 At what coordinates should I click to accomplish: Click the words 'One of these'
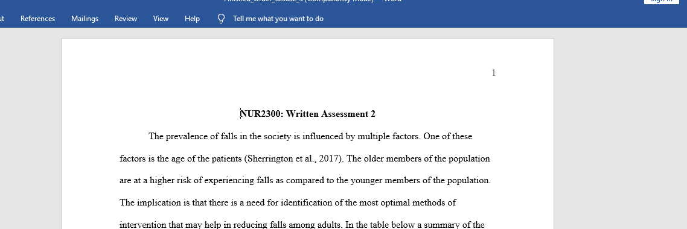point(447,136)
